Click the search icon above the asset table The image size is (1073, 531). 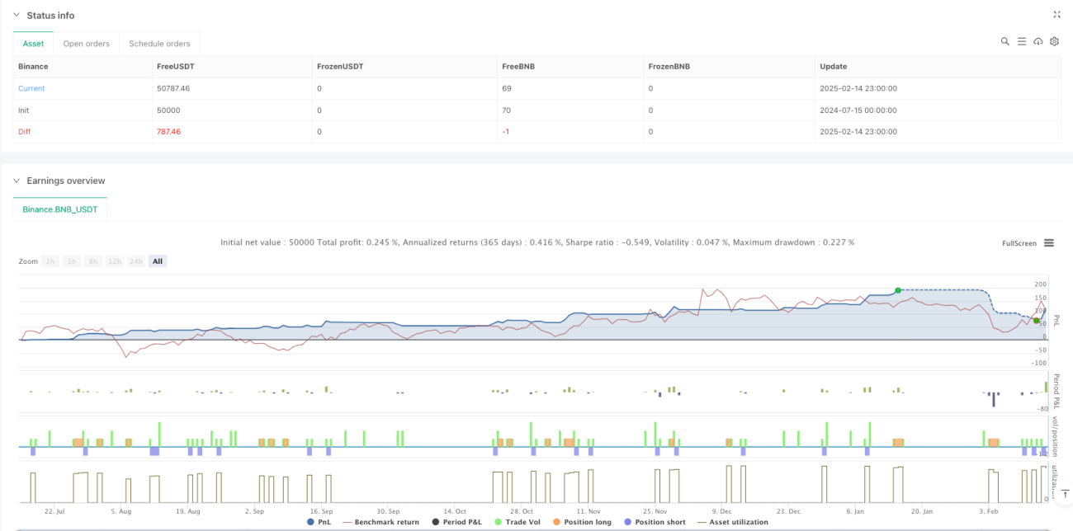click(1004, 41)
